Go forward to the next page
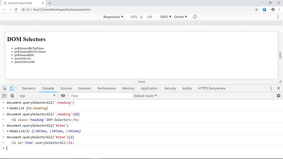This screenshot has width=283, height=159. 10,10
